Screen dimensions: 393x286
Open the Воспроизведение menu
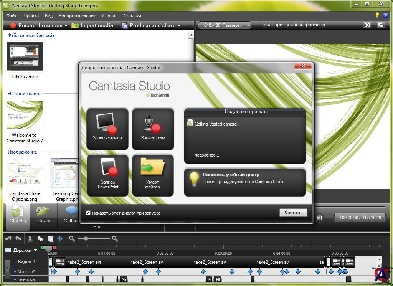coord(77,16)
